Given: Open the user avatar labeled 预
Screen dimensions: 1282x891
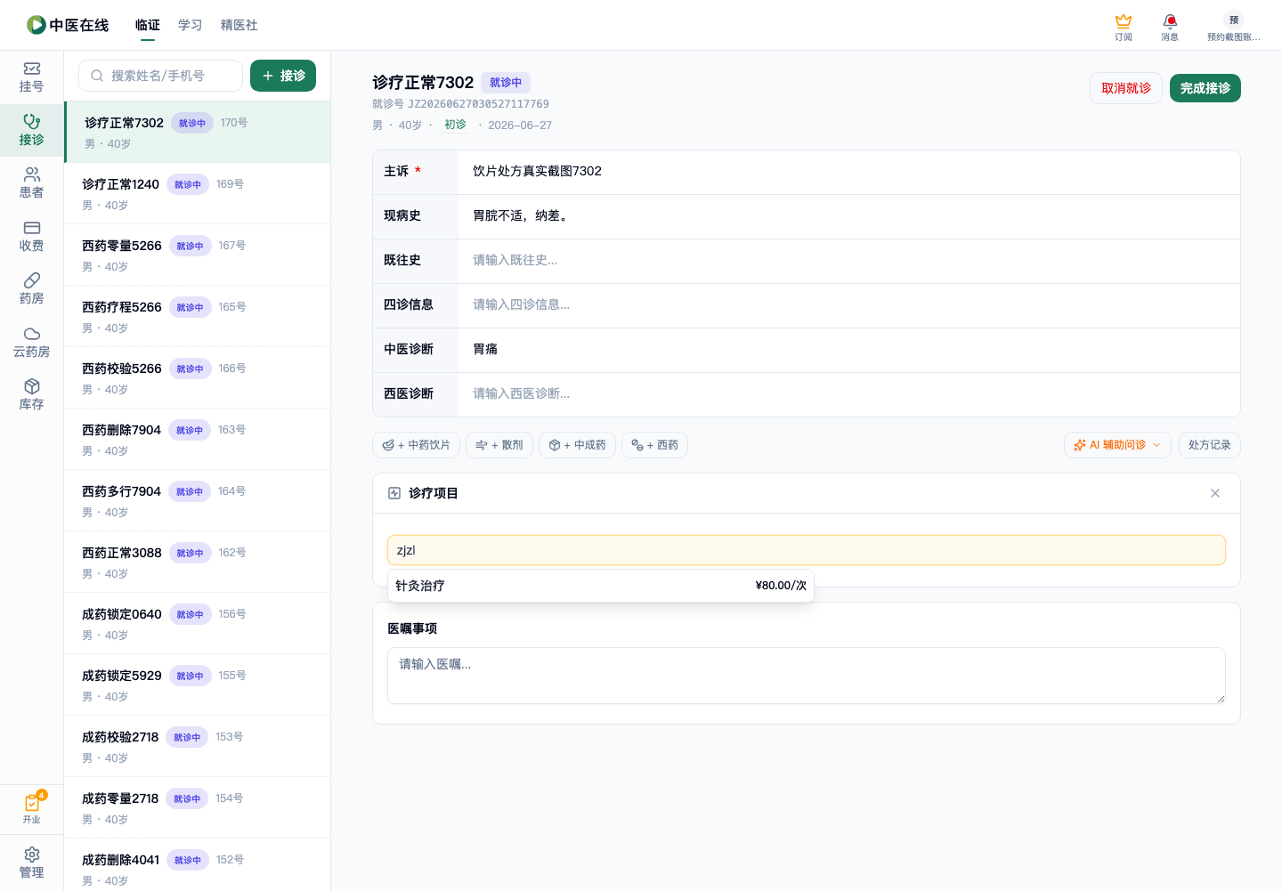Looking at the screenshot, I should (1233, 20).
